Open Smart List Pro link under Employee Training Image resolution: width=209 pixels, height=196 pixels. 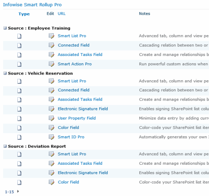point(72,36)
